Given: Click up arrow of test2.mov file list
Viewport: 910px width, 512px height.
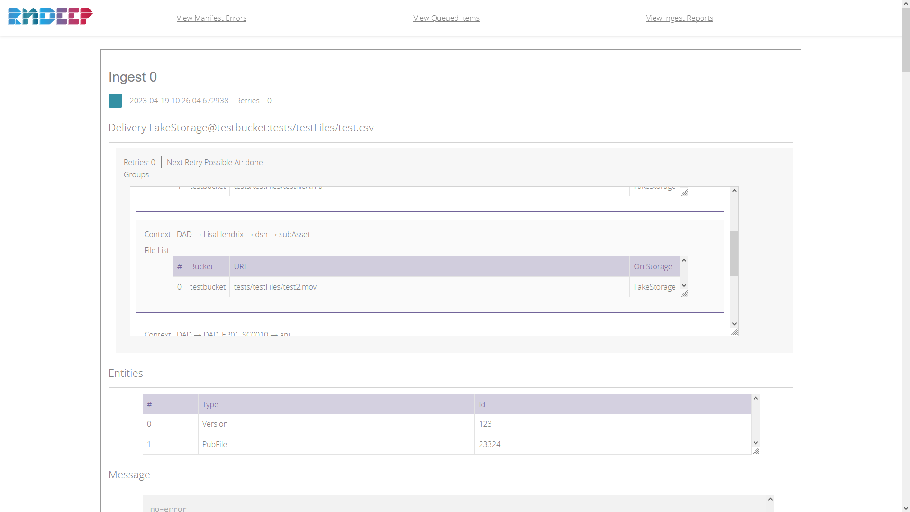Looking at the screenshot, I should pyautogui.click(x=684, y=260).
